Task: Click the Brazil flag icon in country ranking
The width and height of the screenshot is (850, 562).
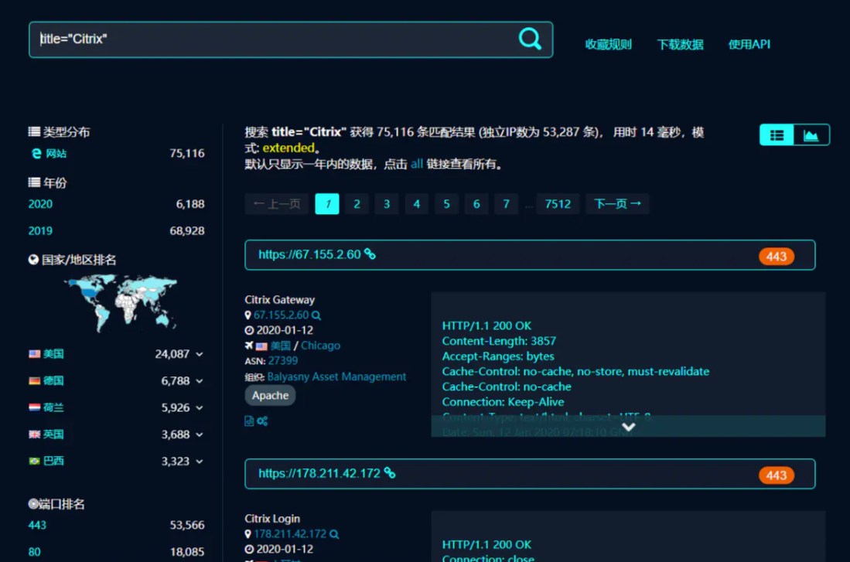Action: (x=35, y=462)
